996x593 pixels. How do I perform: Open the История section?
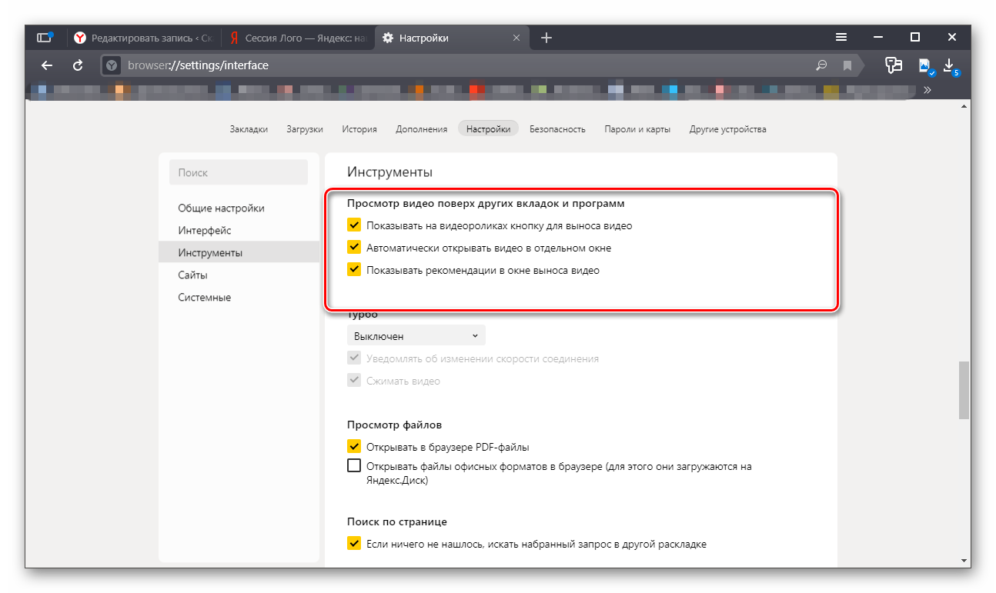(x=359, y=129)
